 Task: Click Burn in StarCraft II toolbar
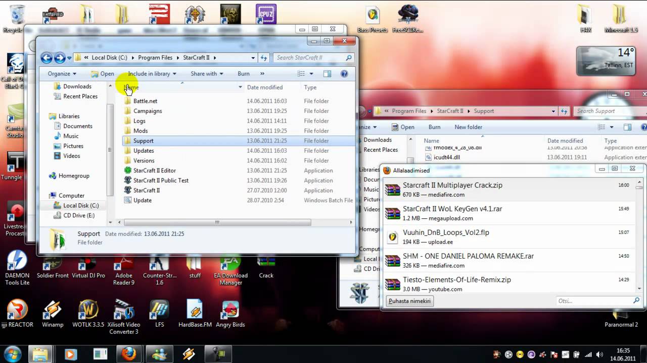[244, 74]
